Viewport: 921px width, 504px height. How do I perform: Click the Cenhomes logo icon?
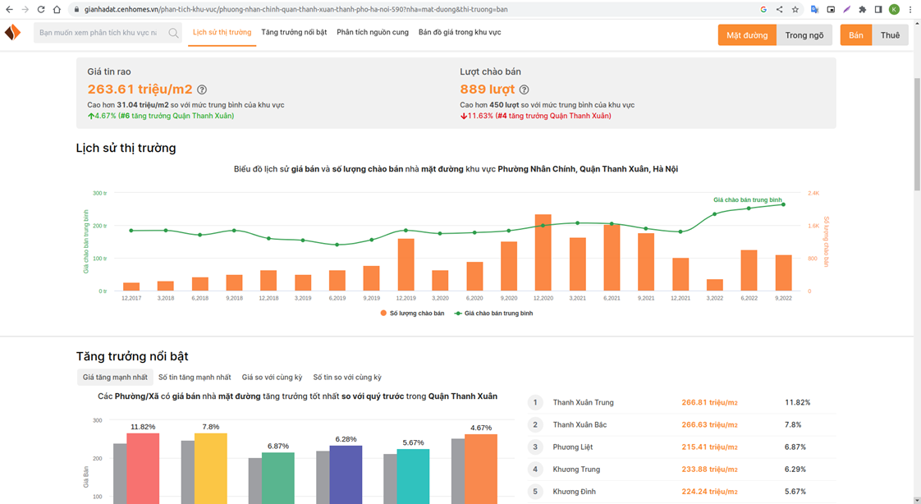(12, 33)
